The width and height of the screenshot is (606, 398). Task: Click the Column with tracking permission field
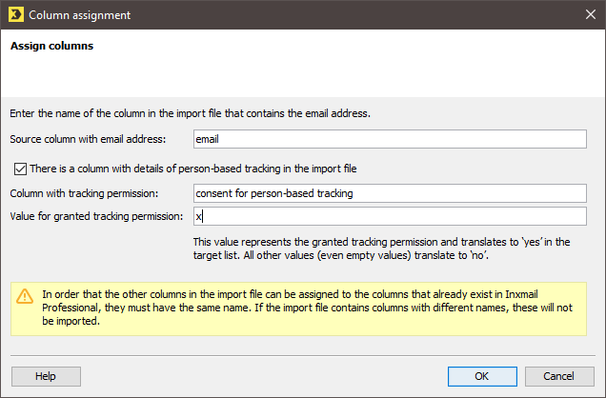[x=390, y=193]
